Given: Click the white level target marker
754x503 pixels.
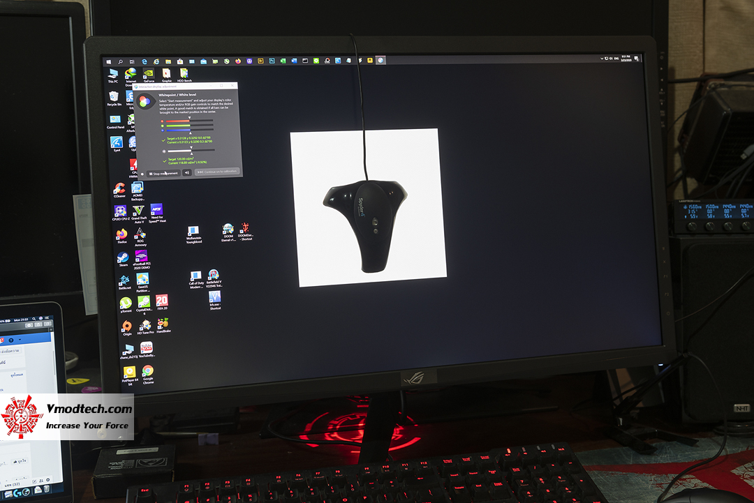Looking at the screenshot, I should pos(191,148).
